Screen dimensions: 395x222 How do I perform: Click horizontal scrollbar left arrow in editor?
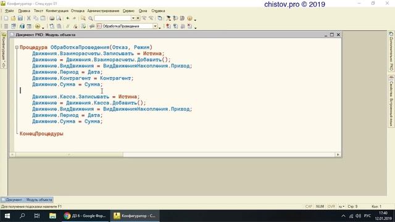tap(12, 155)
